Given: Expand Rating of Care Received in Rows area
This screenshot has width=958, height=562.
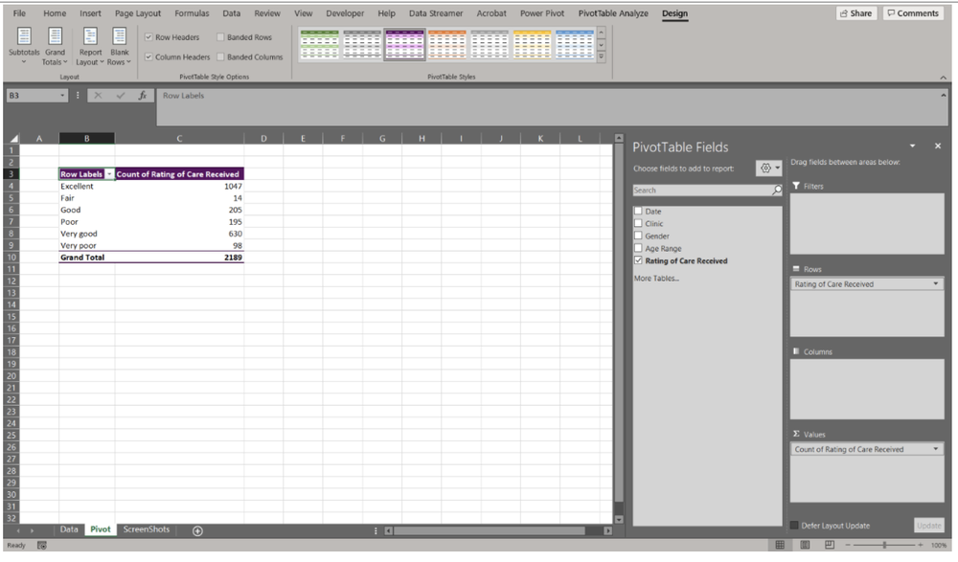Looking at the screenshot, I should (936, 283).
